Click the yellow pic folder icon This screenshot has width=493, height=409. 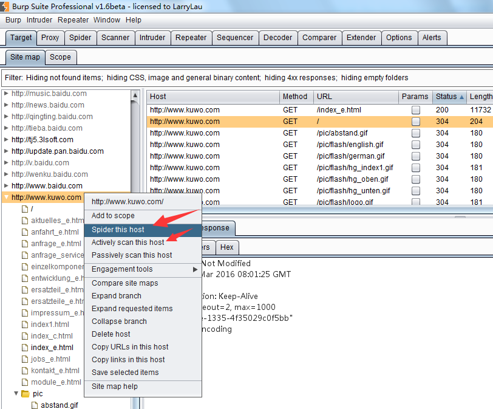[x=25, y=394]
